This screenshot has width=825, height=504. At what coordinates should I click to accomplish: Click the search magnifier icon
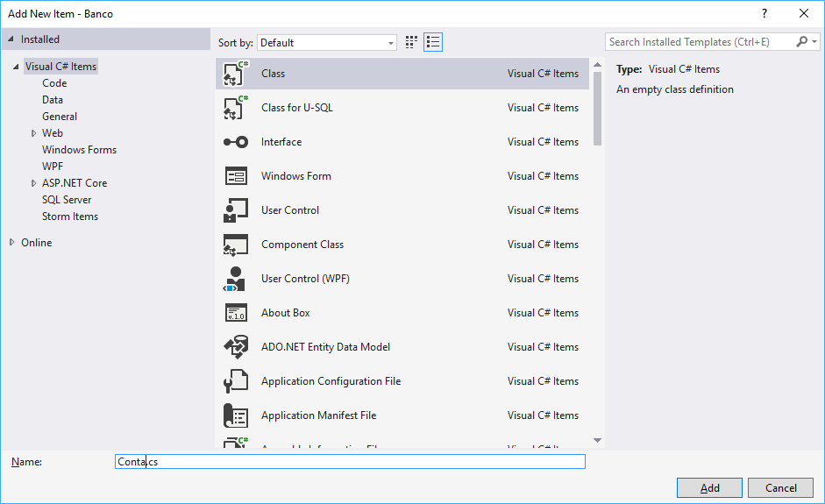click(x=802, y=41)
